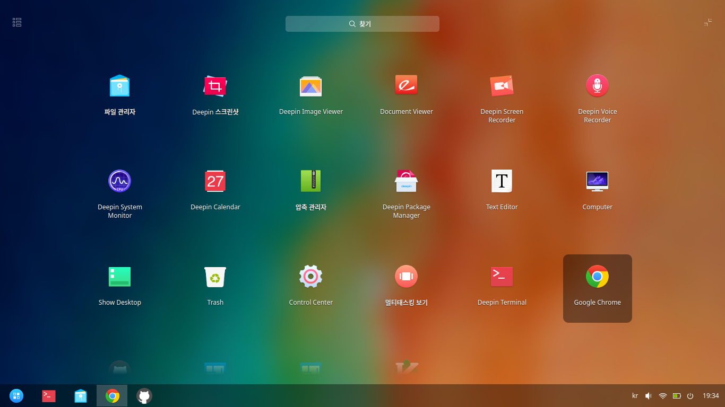
Task: Click the launcher button in the dock
Action: pyautogui.click(x=16, y=396)
